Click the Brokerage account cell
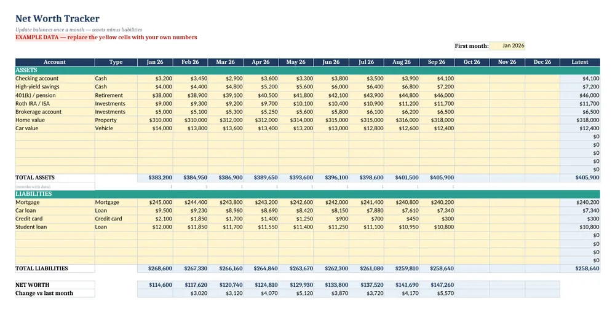615x312 pixels. coord(55,112)
